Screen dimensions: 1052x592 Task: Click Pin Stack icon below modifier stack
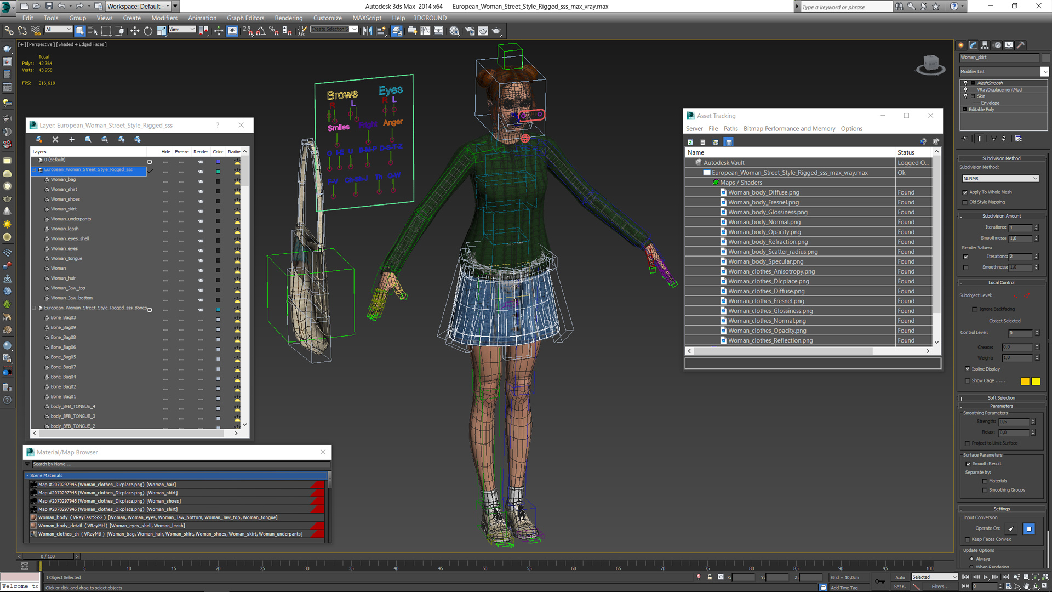click(965, 139)
